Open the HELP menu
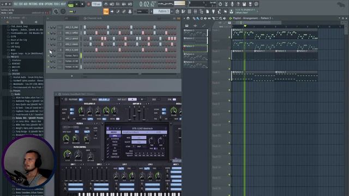The image size is (349, 196). (x=63, y=4)
